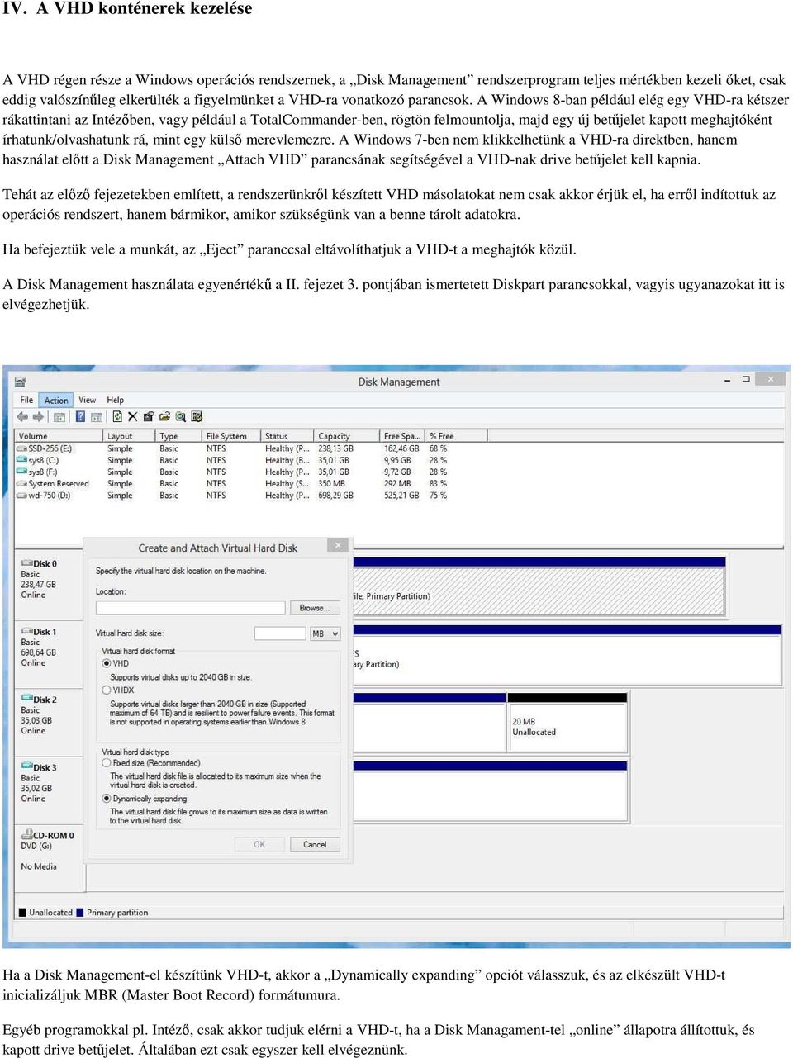The image size is (793, 1058).
Task: Click the Disk Management title bar icon
Action: (x=21, y=382)
